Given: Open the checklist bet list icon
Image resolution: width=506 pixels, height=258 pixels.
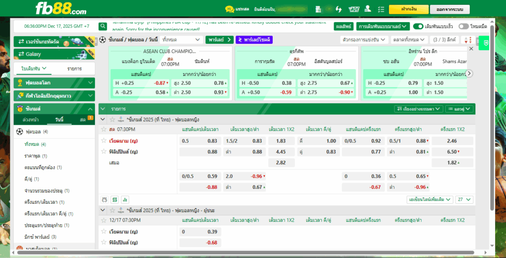Looking at the screenshot, I should click(x=381, y=9).
